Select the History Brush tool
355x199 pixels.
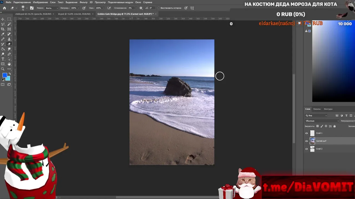click(x=3, y=44)
